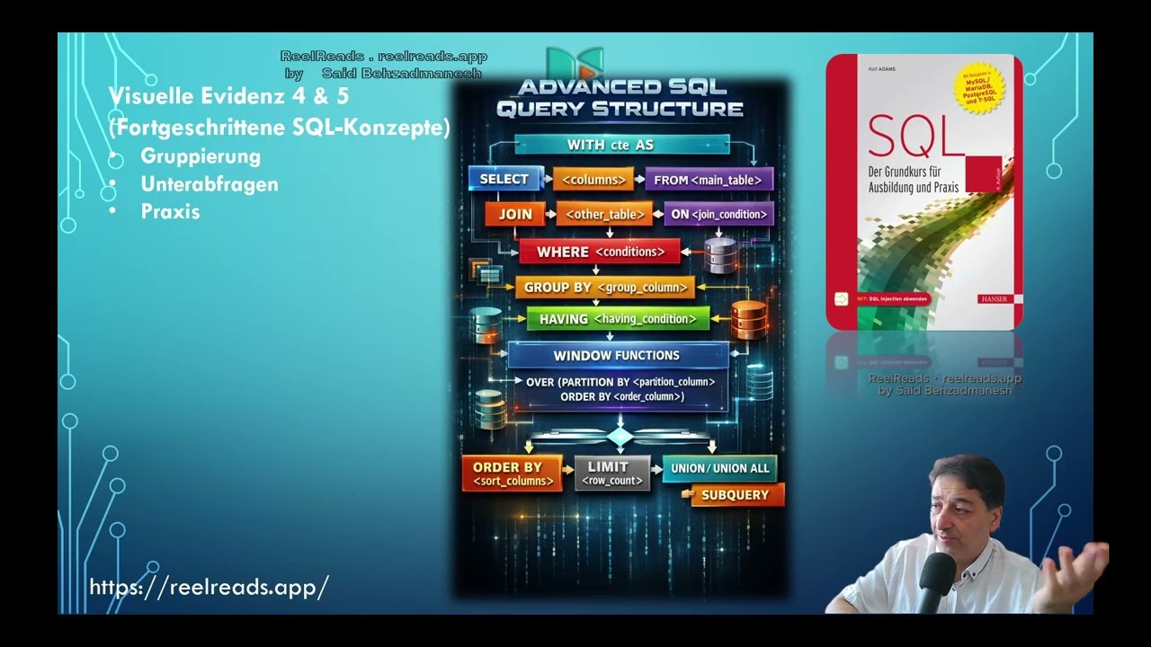Select the orange <columns> block
The width and height of the screenshot is (1151, 647).
[x=593, y=180]
